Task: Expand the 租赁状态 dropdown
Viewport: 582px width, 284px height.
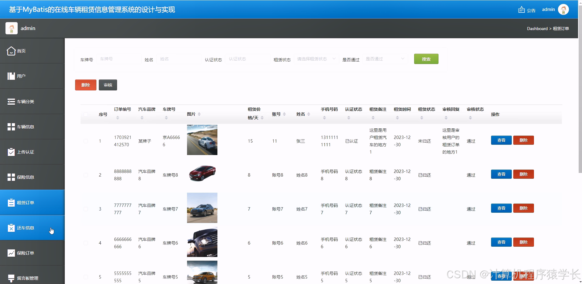Action: click(316, 59)
